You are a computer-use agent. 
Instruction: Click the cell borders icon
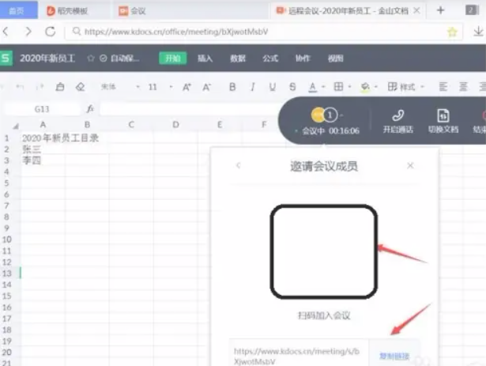point(338,87)
